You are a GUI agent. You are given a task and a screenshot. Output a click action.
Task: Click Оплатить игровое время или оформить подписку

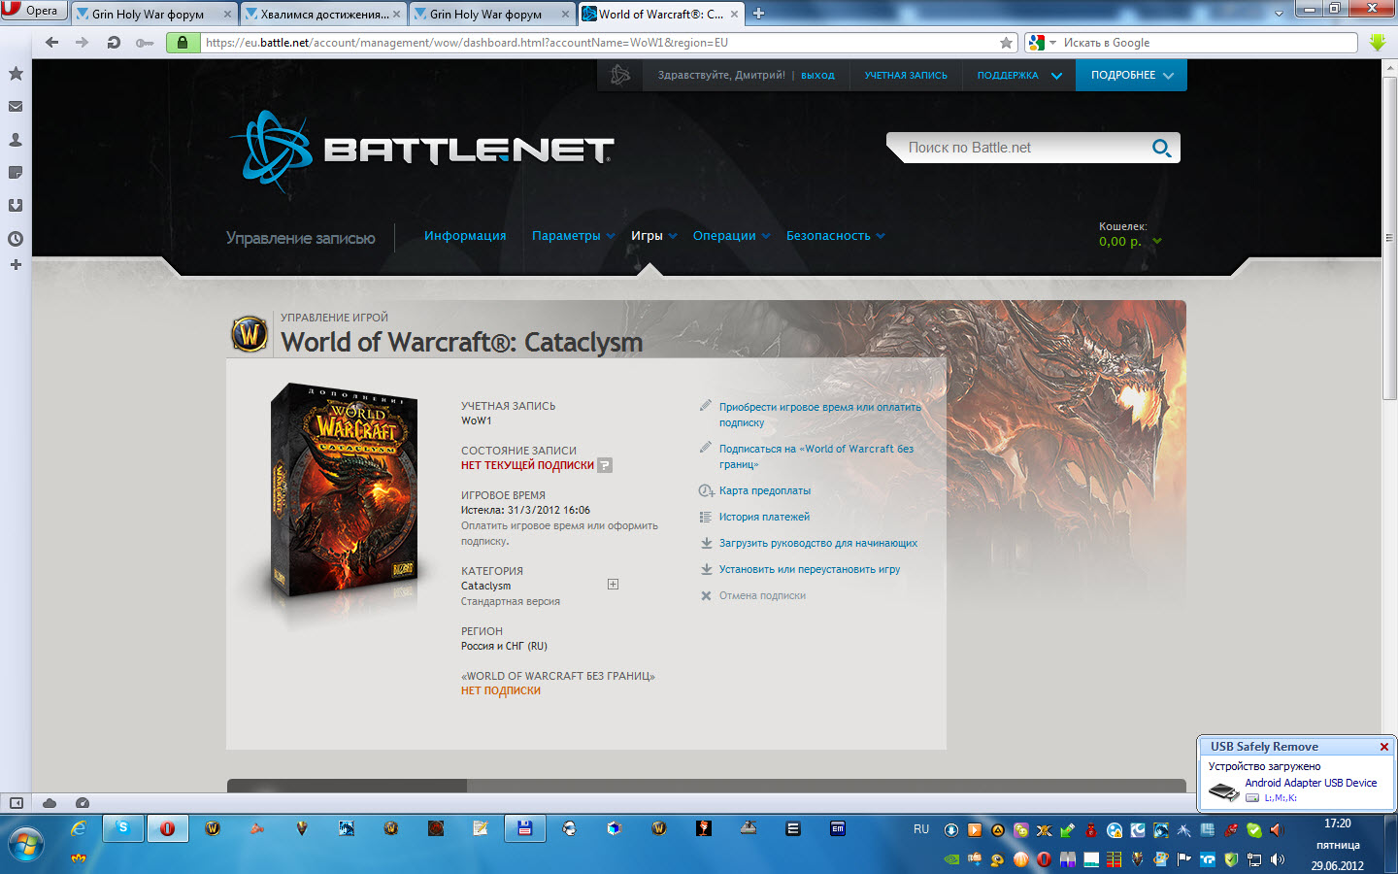pyautogui.click(x=559, y=533)
